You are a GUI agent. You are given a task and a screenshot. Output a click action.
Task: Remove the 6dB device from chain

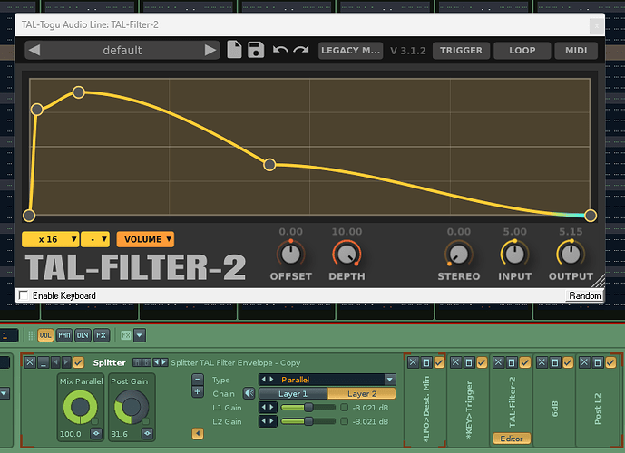[x=542, y=362]
